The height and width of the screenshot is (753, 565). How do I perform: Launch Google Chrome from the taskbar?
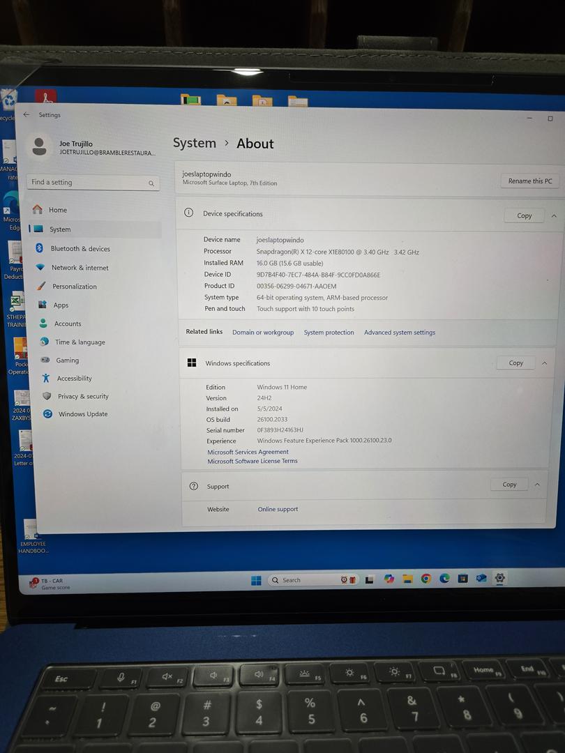pos(425,579)
